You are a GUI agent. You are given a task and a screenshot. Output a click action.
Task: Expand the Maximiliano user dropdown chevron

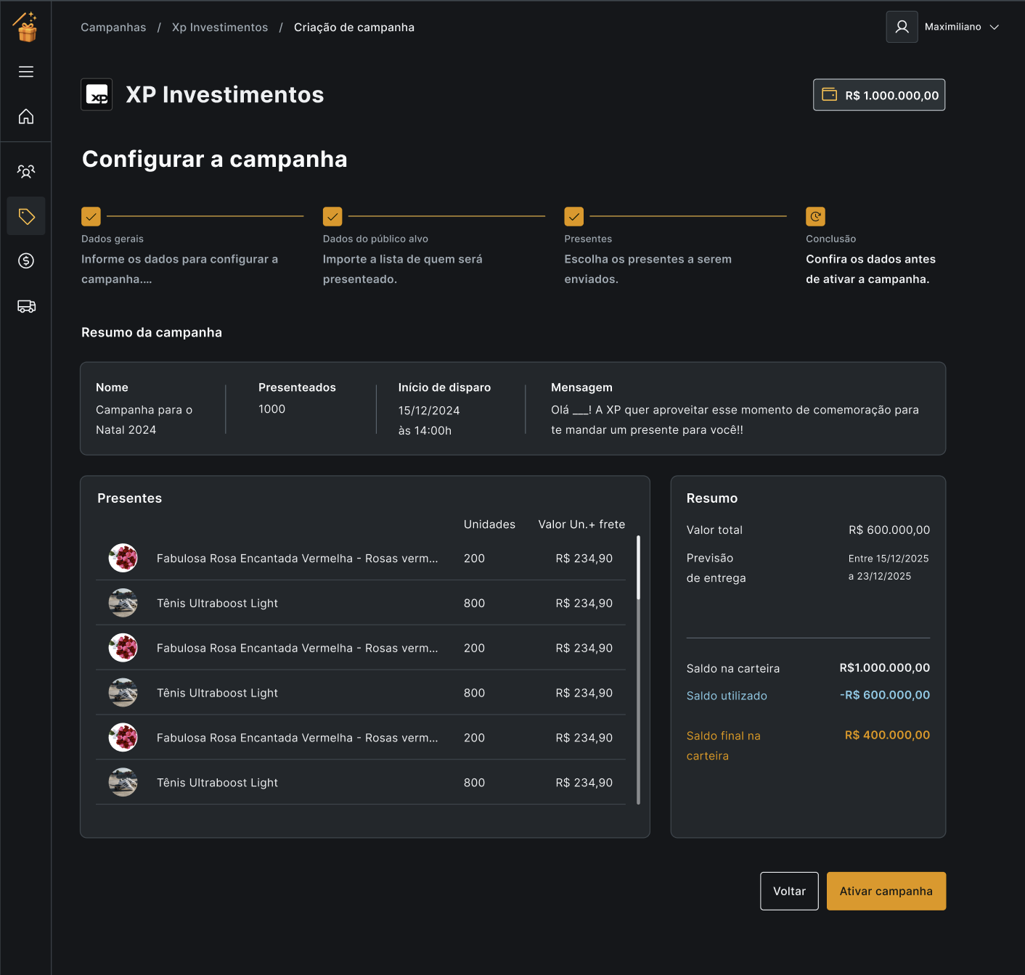tap(995, 27)
